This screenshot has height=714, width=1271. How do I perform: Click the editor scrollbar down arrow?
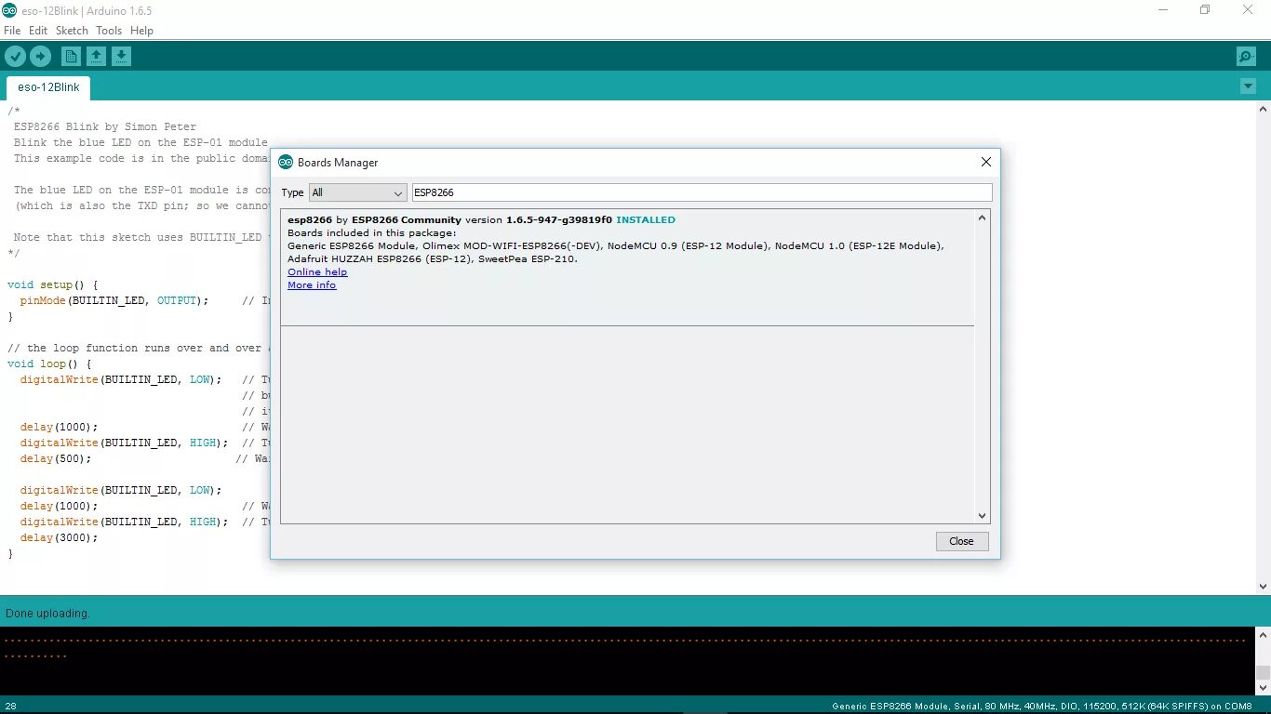coord(1263,587)
